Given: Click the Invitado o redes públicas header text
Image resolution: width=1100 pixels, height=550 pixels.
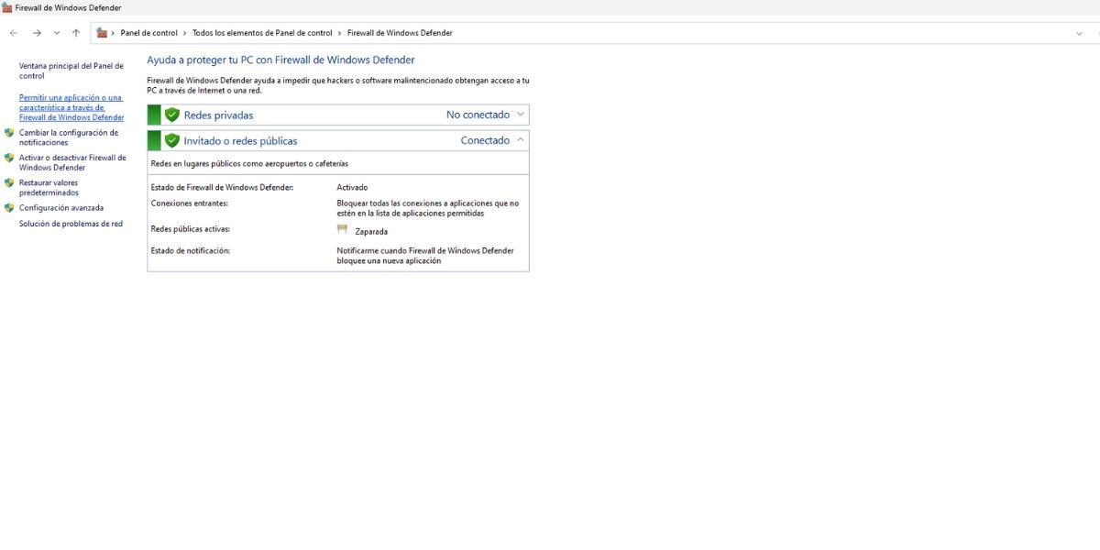Looking at the screenshot, I should coord(240,141).
